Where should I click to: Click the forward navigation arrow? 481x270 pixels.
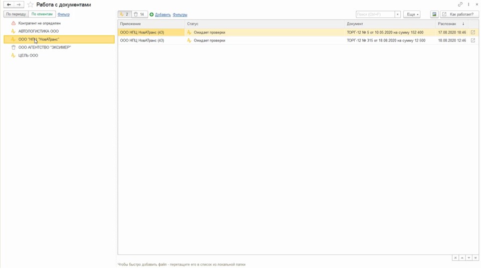[19, 4]
